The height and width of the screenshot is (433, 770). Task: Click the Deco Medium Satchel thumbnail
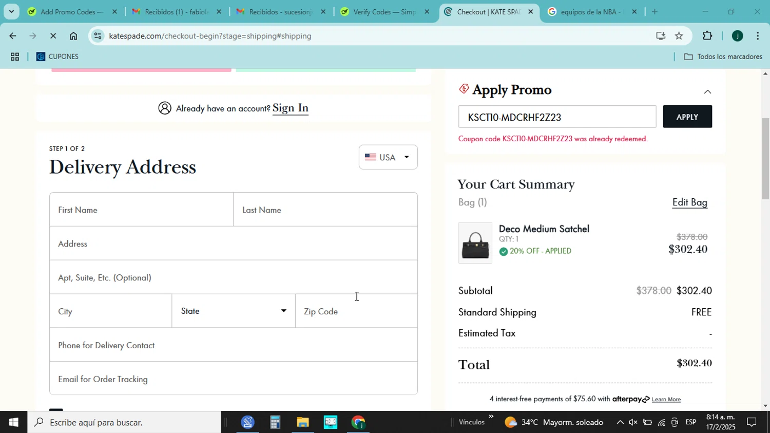tap(475, 243)
